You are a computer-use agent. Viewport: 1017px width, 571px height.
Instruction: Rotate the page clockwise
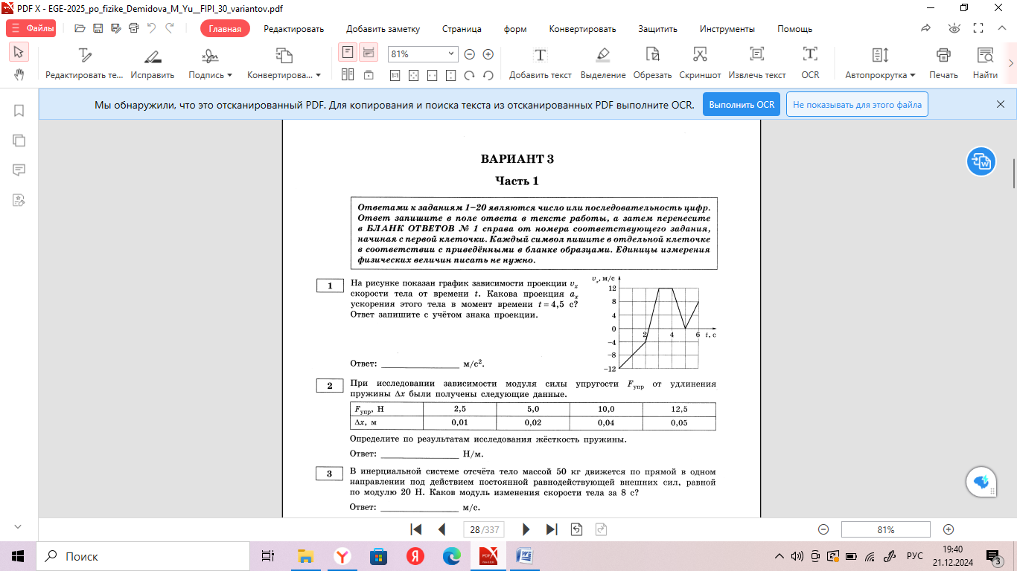pyautogui.click(x=470, y=75)
